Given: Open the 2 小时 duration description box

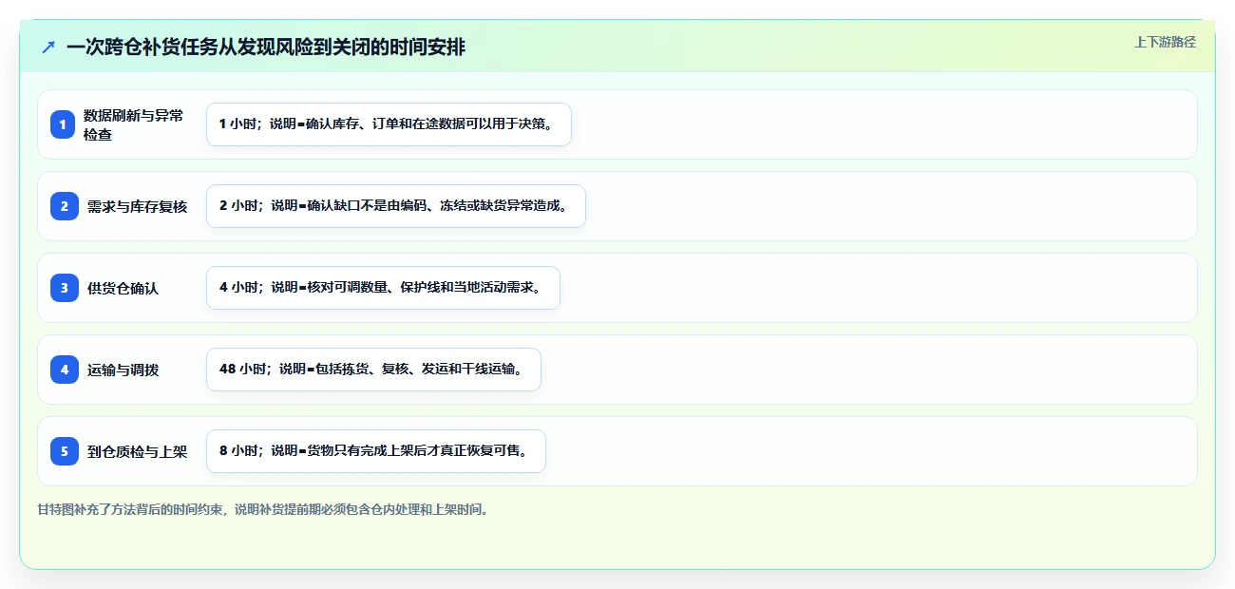Looking at the screenshot, I should (x=396, y=206).
